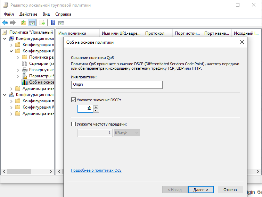This screenshot has width=262, height=197.
Task: Click the user icon for Конфигурация пользователя
Action: point(11,95)
